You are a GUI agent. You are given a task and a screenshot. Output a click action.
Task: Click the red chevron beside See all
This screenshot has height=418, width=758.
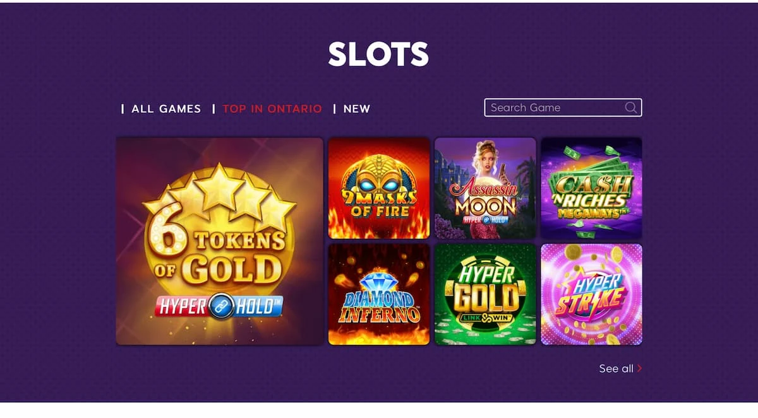point(640,368)
